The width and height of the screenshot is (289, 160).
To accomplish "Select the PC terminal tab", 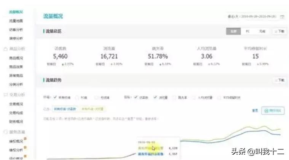I will click(247, 31).
